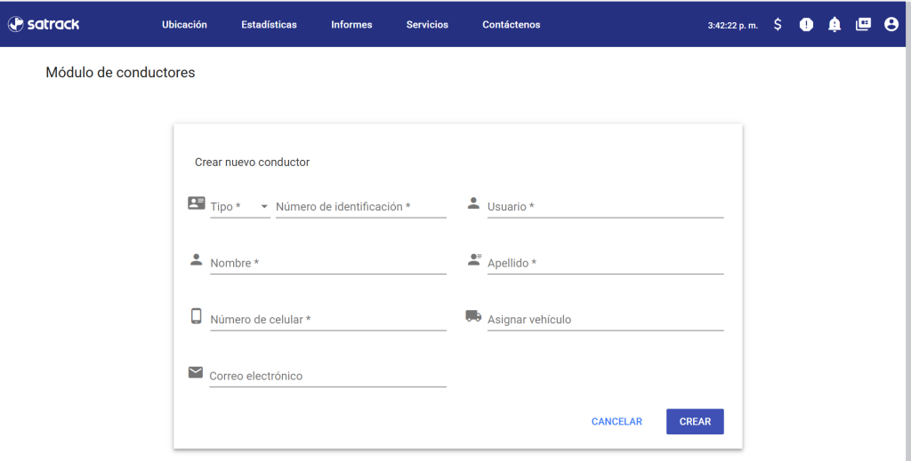Focus the Usuario input field
This screenshot has height=461, width=911.
point(605,207)
